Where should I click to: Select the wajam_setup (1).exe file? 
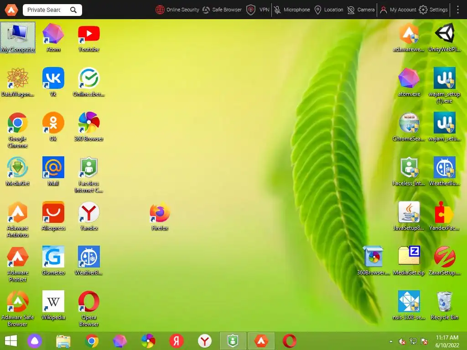click(444, 85)
